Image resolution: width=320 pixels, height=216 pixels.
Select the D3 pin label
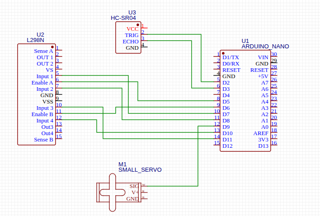[x=226, y=89]
